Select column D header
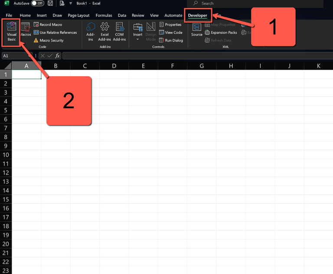Viewport: 333px width, 274px height. pyautogui.click(x=114, y=66)
